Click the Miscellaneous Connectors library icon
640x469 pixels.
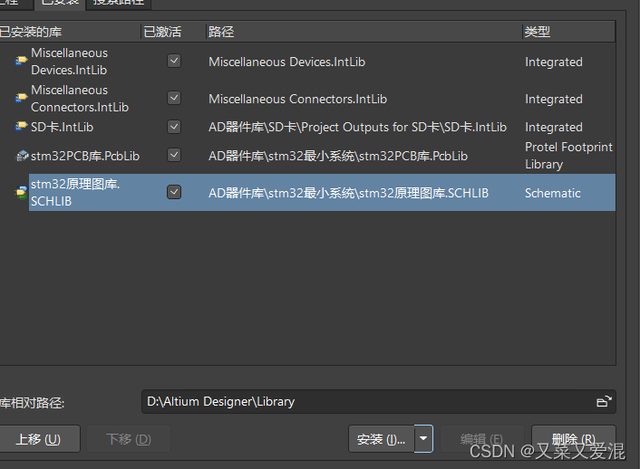pos(21,98)
